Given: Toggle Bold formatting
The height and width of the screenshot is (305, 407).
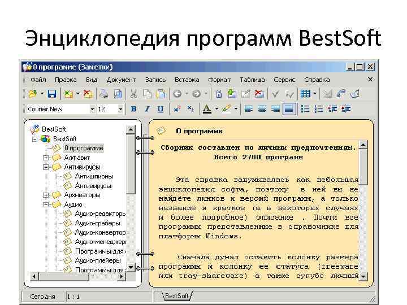Looking at the screenshot, I should coord(133,109).
